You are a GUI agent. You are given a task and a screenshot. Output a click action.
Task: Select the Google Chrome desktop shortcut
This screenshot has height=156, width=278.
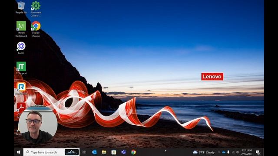coord(36,29)
